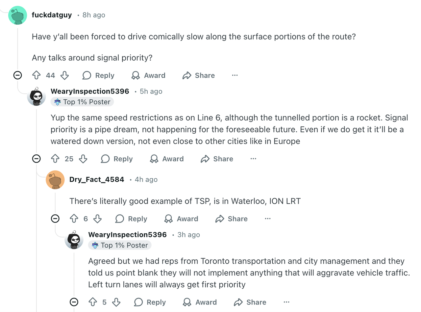Collapse the comment with 5 points

coord(74,302)
